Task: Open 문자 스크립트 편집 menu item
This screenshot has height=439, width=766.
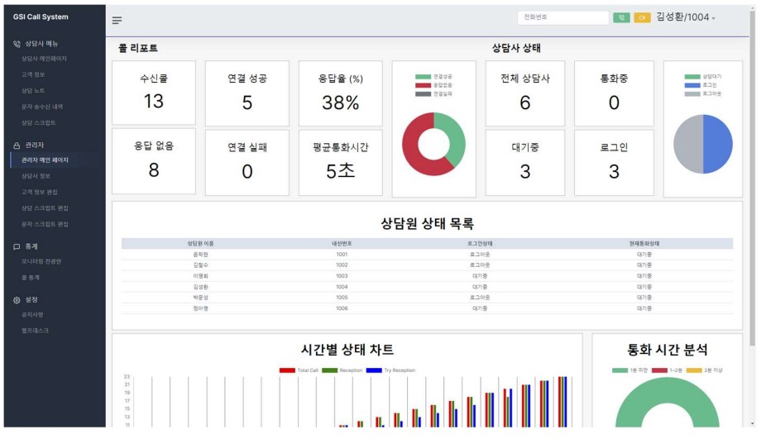Action: [x=45, y=225]
